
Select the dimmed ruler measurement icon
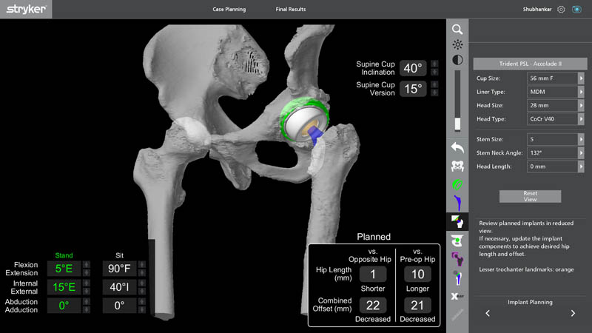[457, 314]
